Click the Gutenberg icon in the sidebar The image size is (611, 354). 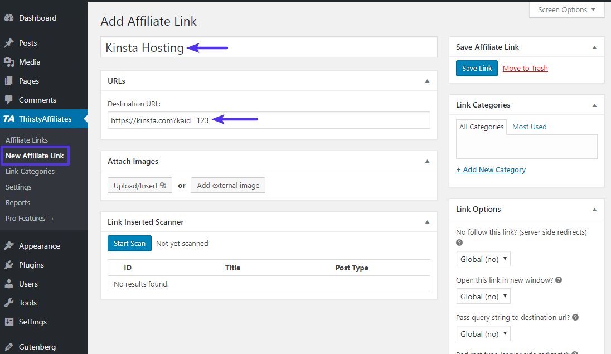point(10,346)
